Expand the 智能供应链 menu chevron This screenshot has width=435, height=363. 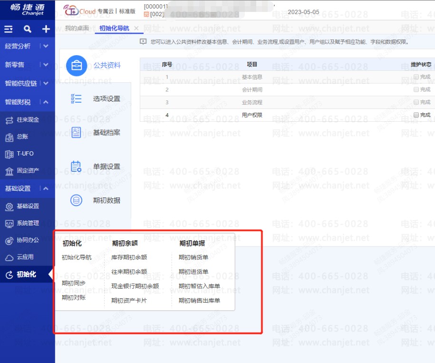[46, 83]
